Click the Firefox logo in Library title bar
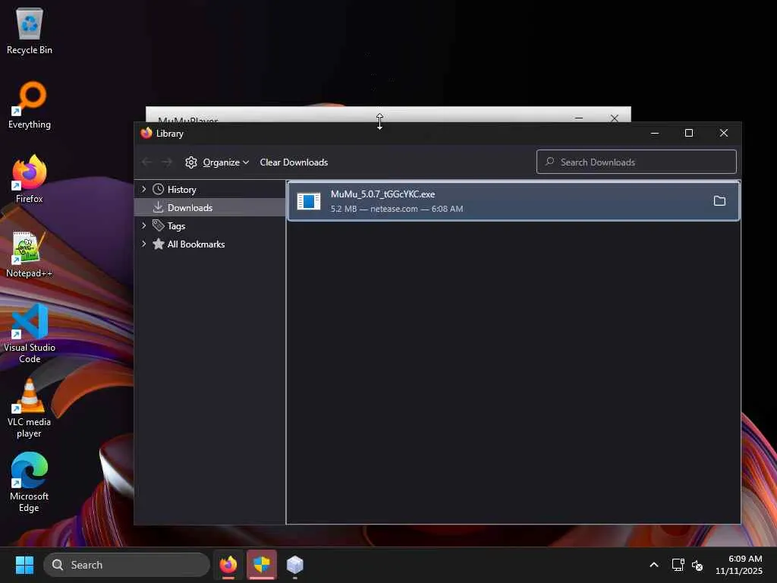 [x=146, y=133]
